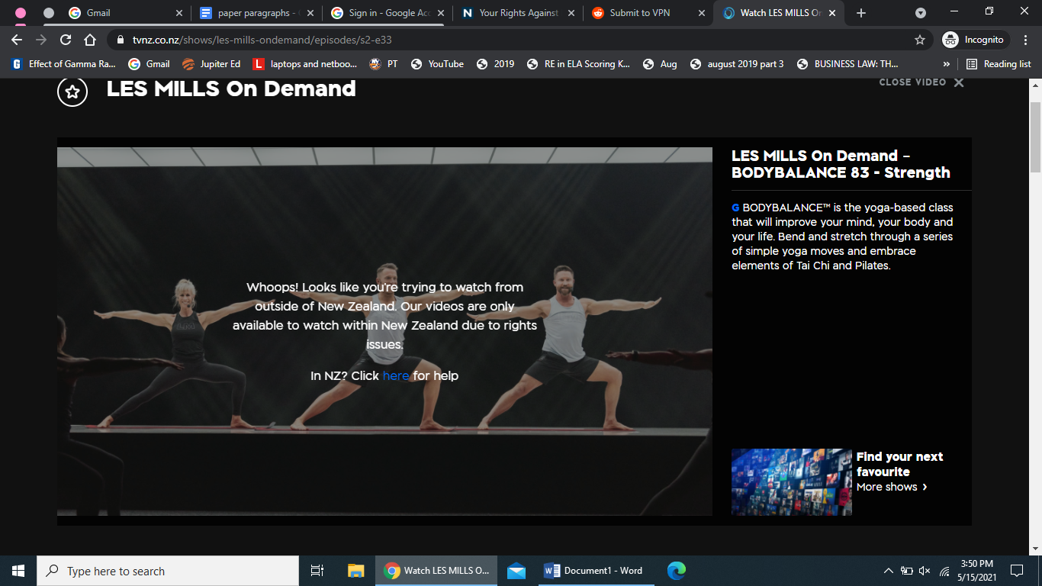Click the Windows taskbar search box

coord(168,571)
